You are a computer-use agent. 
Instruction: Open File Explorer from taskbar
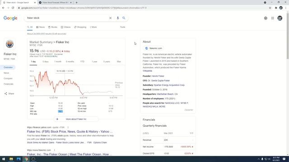click(x=11, y=159)
